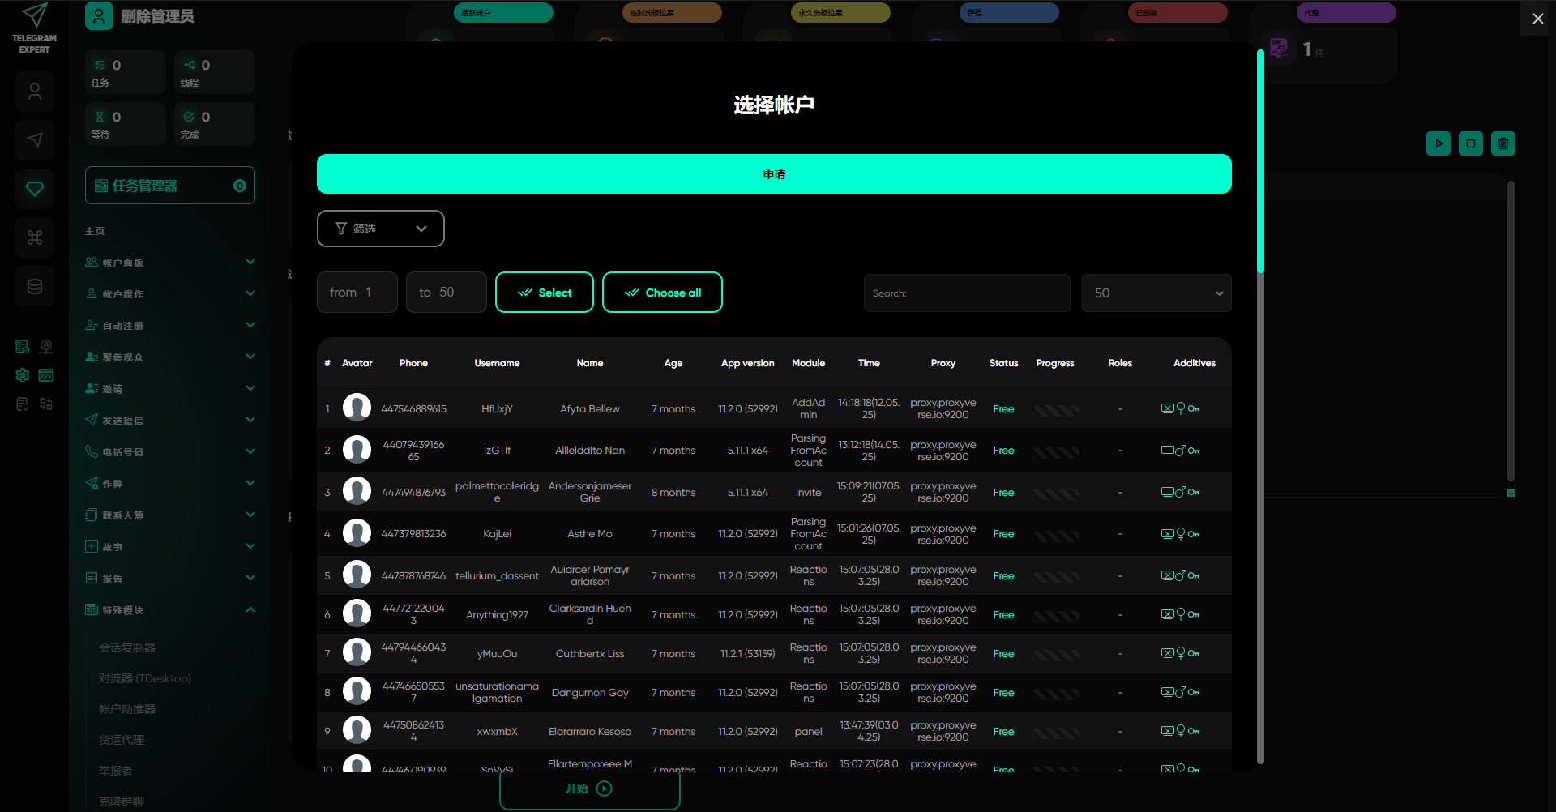Switch to the 活跃帐户 tab
The width and height of the screenshot is (1556, 812).
503,13
